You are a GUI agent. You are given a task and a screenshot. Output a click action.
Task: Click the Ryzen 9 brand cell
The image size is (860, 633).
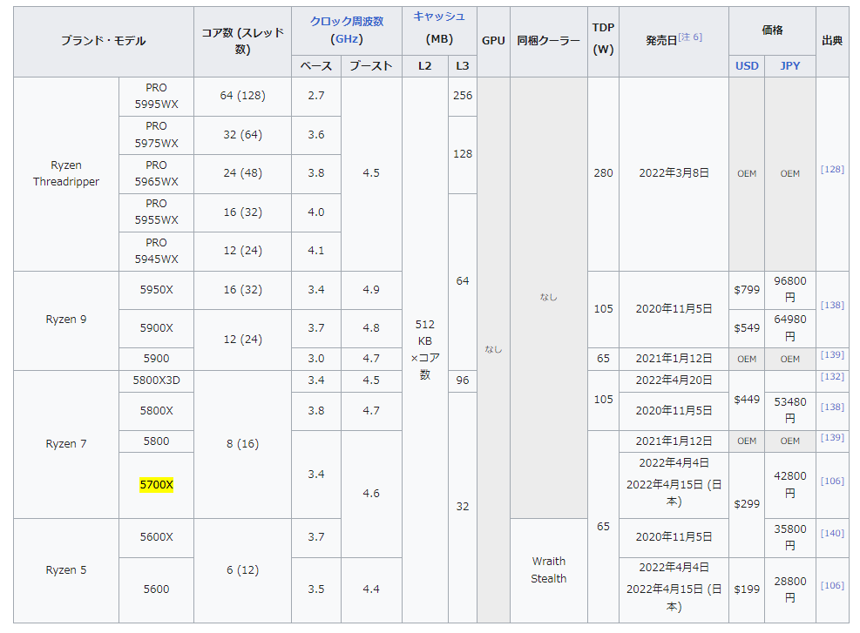pyautogui.click(x=66, y=320)
